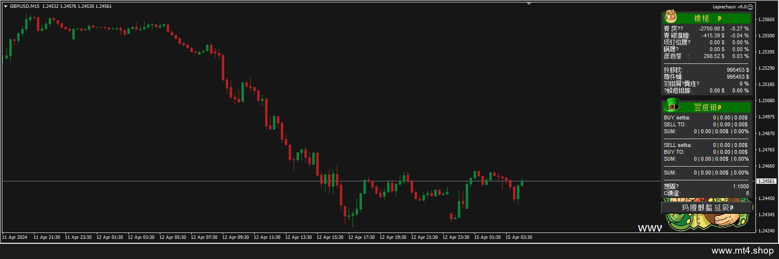Click the Leprechaun v6.0 expert label

pos(729,7)
